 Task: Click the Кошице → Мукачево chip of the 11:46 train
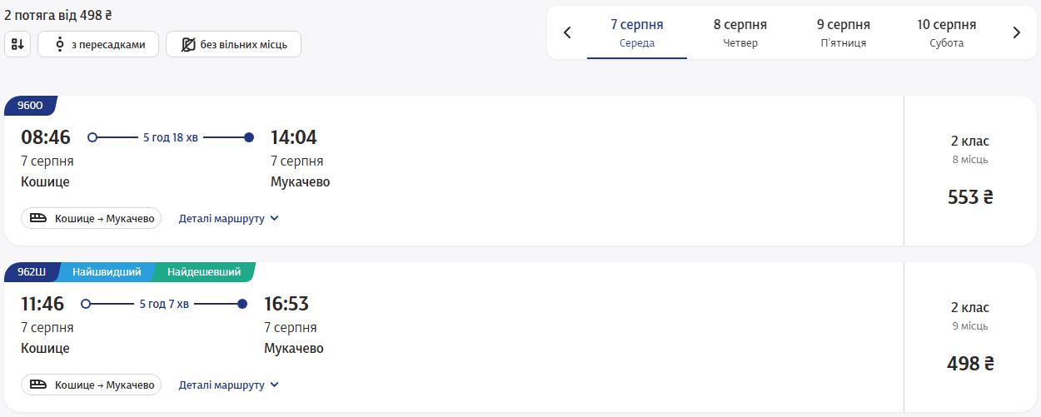coord(92,385)
